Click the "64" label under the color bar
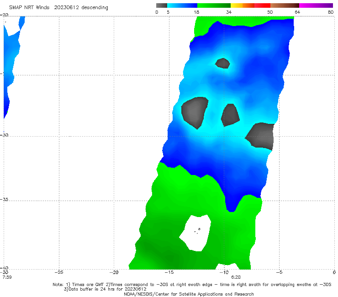The width and height of the screenshot is (338, 297). [x=297, y=12]
